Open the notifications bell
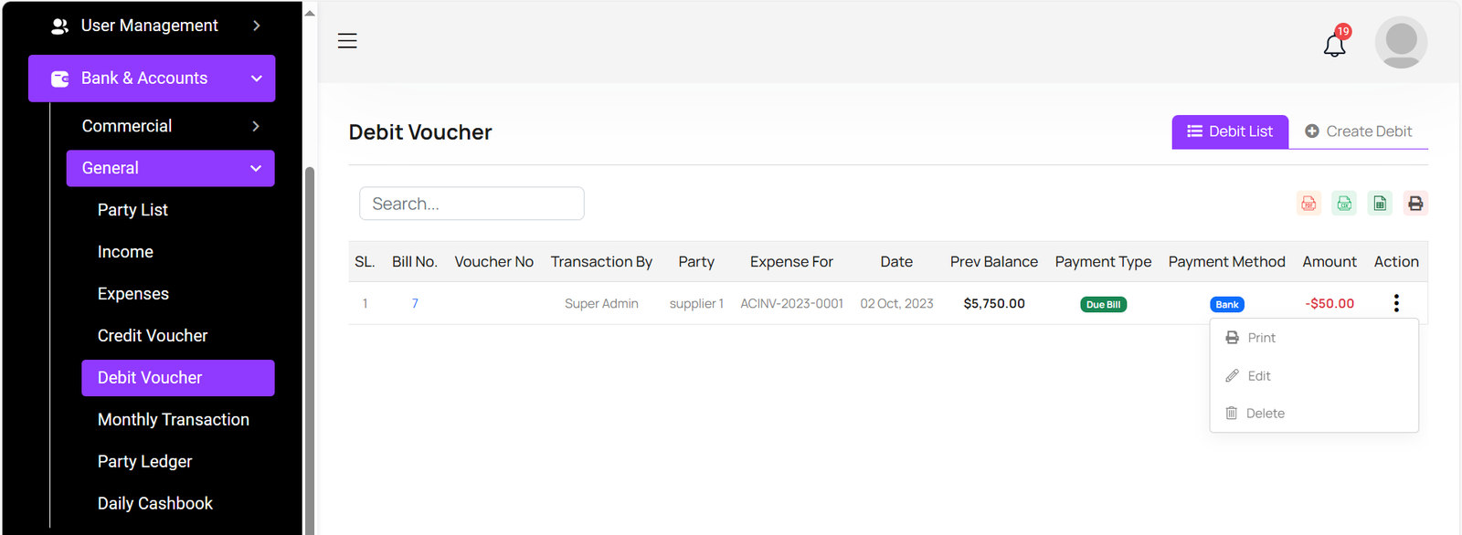This screenshot has height=535, width=1462. tap(1335, 44)
